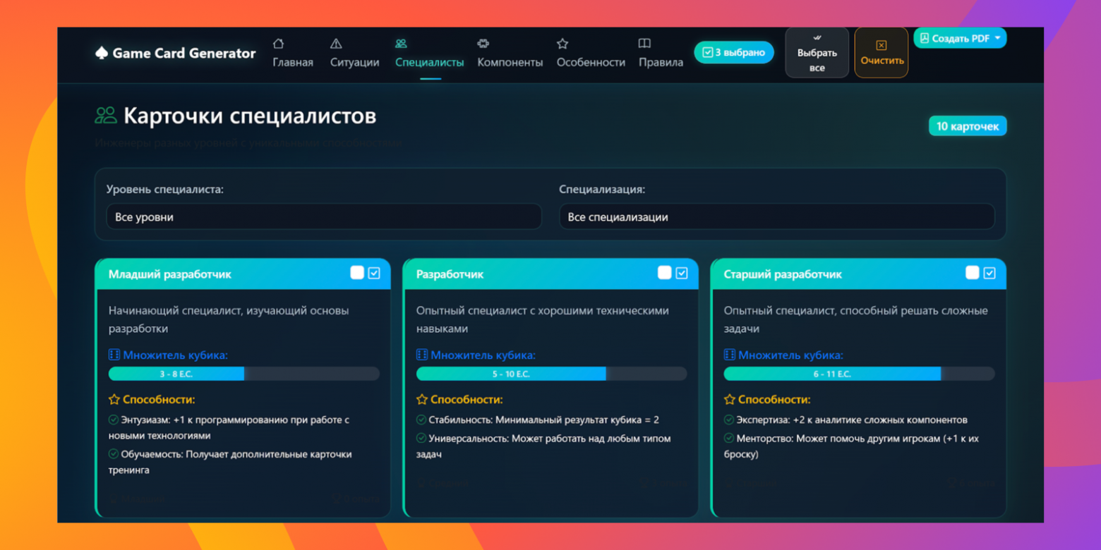1101x550 pixels.
Task: Click Способности label in Разработчик card
Action: [x=467, y=400]
